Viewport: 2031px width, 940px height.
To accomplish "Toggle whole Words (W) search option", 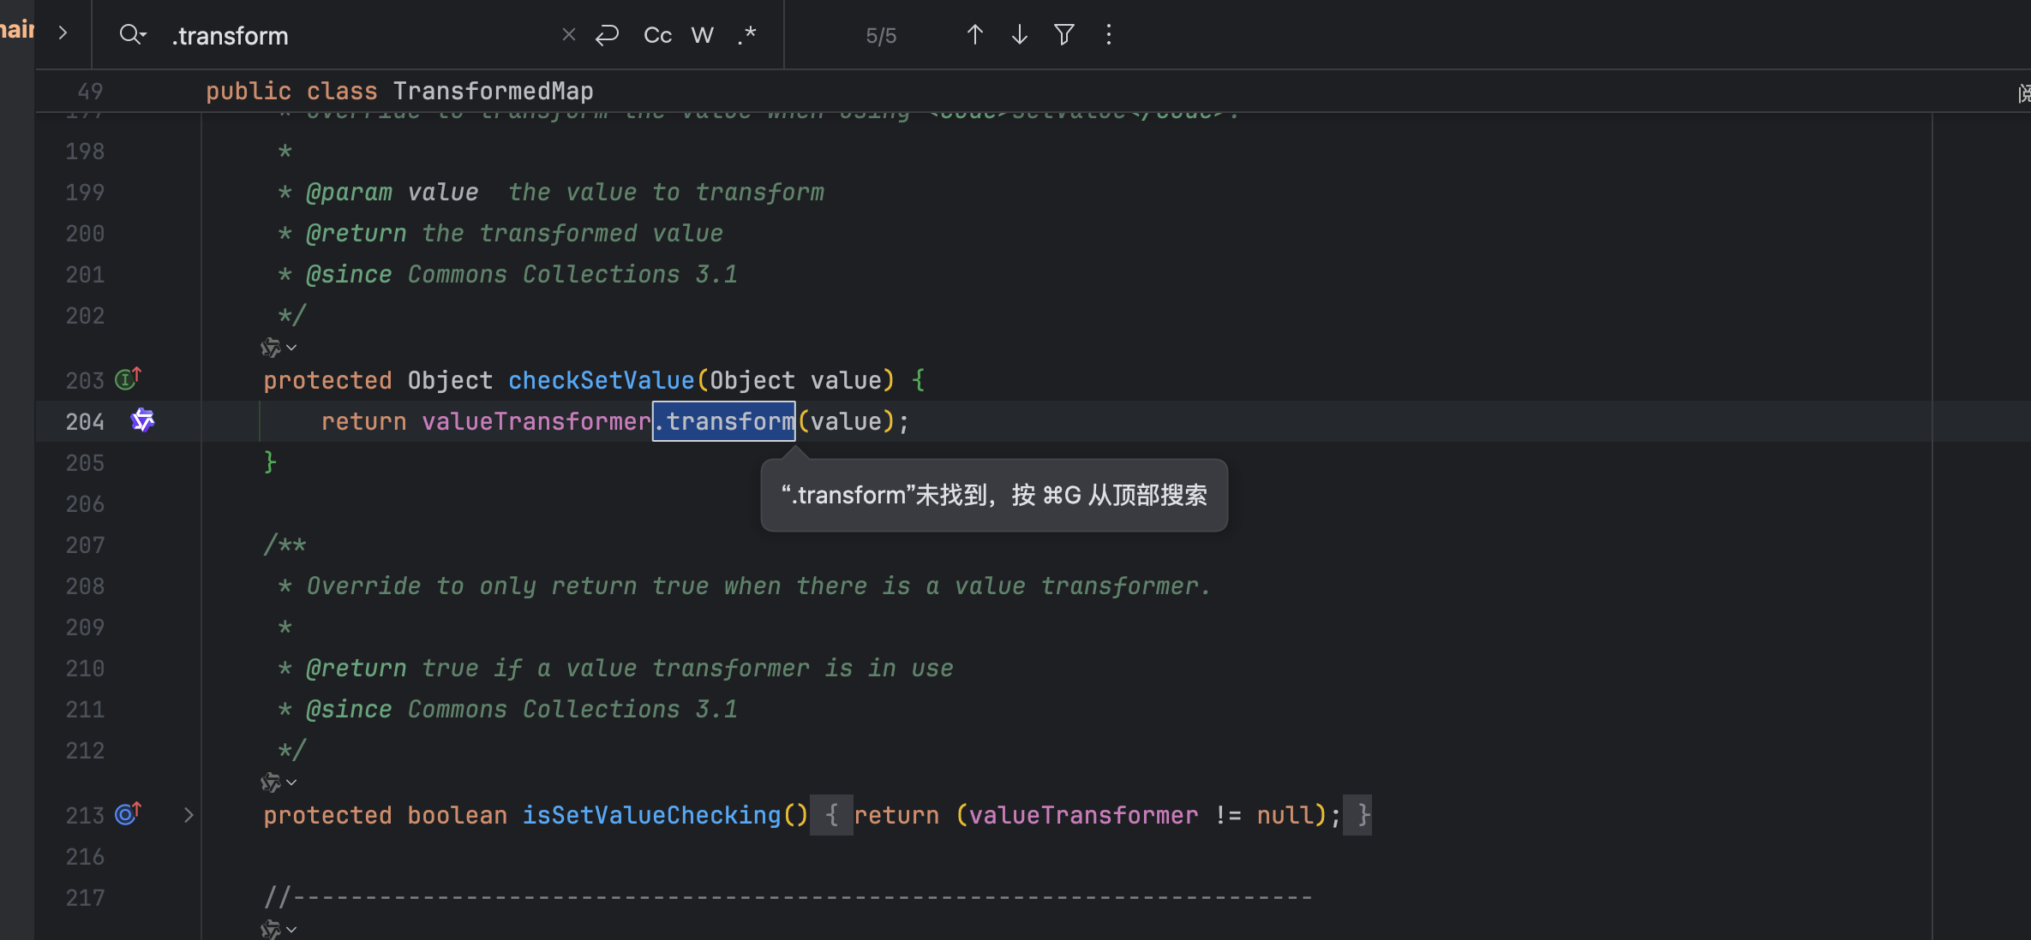I will click(702, 35).
